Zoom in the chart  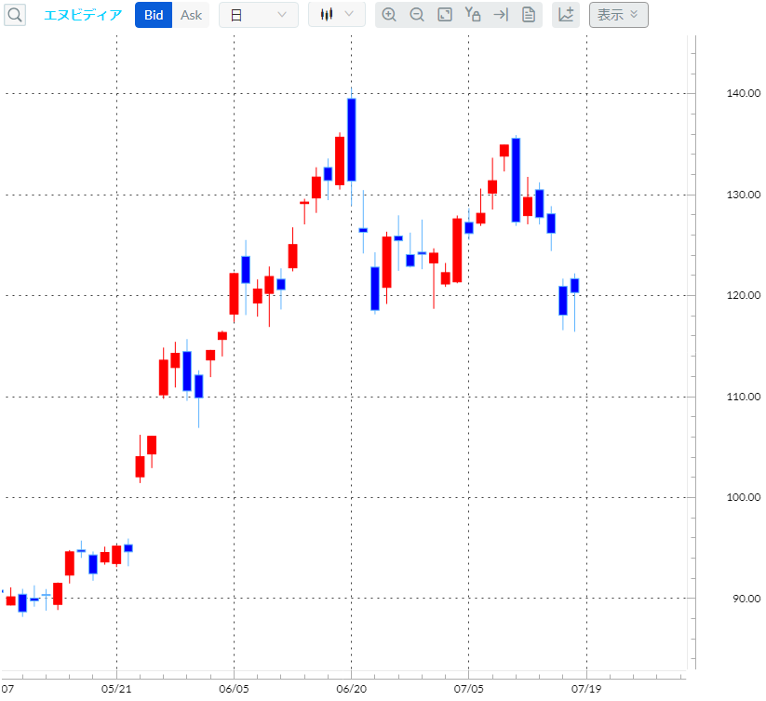[389, 15]
